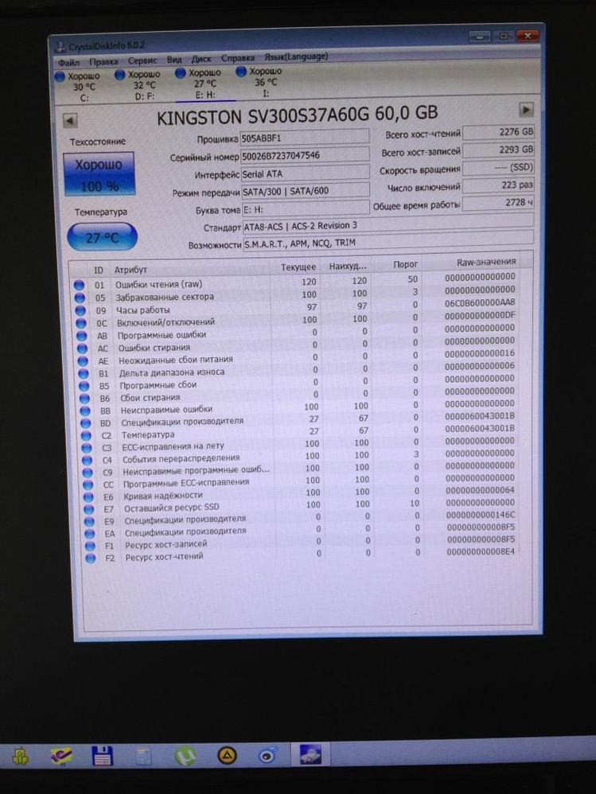Click status icon of F1 Ресурс хост-записей
The image size is (596, 794).
pyautogui.click(x=90, y=546)
